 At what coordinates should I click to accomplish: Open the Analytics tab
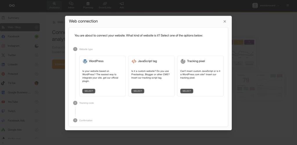click(x=54, y=6)
